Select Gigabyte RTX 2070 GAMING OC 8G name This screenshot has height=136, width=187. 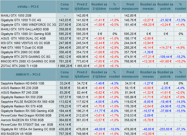pos(26,57)
